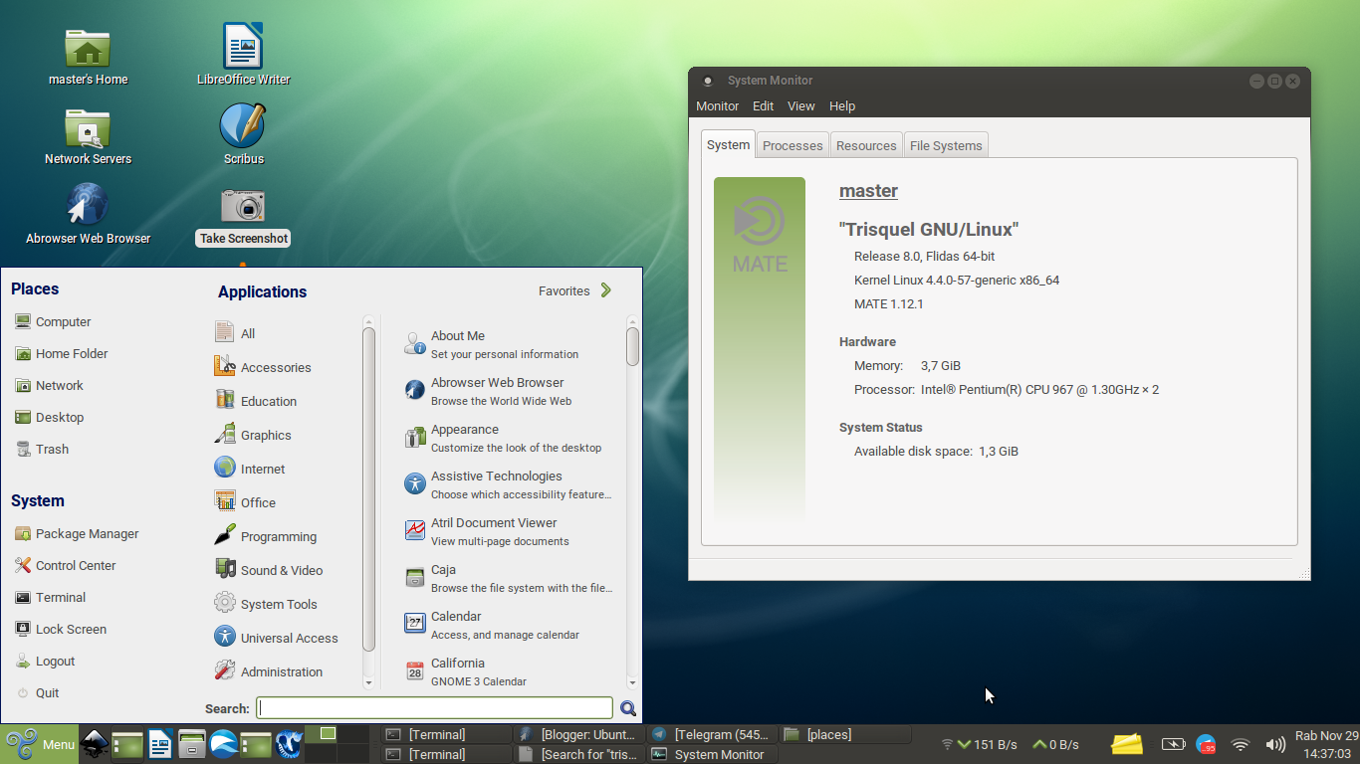The width and height of the screenshot is (1360, 764).
Task: Open the Help menu in System Monitor
Action: coord(842,105)
